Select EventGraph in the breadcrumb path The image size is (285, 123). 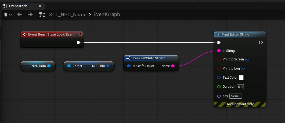click(x=107, y=14)
